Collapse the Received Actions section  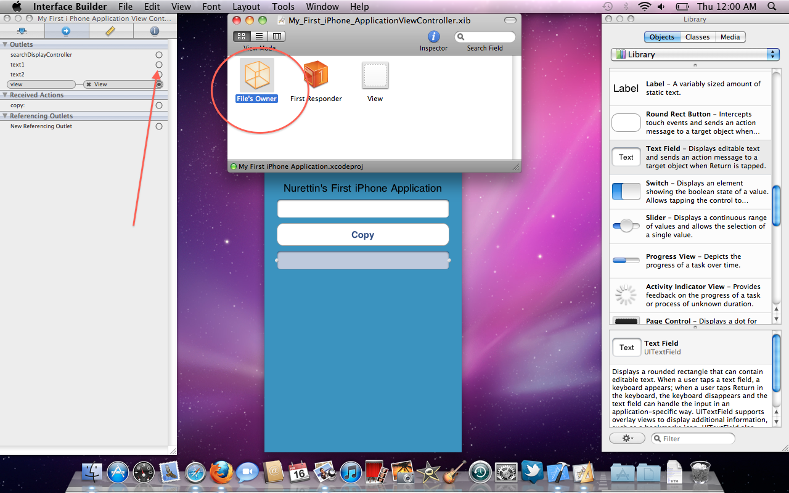pos(5,95)
